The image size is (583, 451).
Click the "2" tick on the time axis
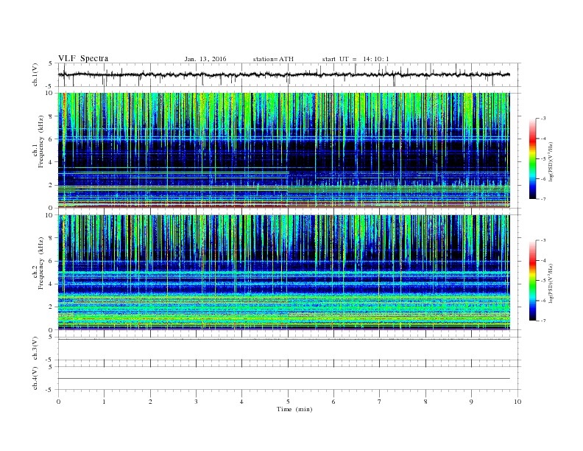(x=150, y=402)
